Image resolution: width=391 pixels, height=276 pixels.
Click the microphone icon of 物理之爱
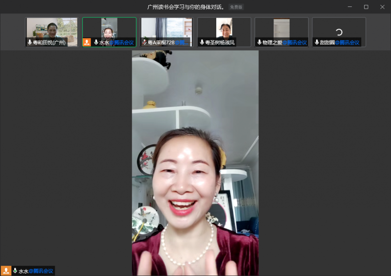[259, 42]
